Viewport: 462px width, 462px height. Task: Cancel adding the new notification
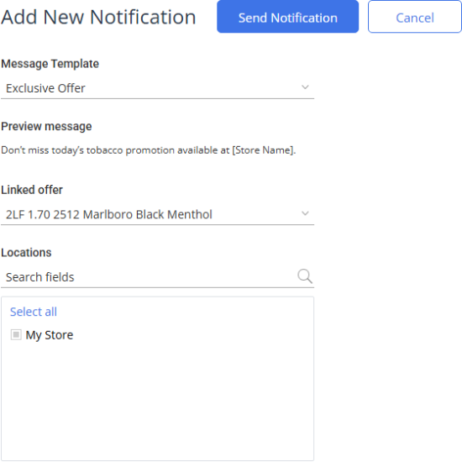pos(415,17)
